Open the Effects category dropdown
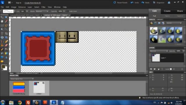This screenshot has width=186, height=105. click(174, 23)
